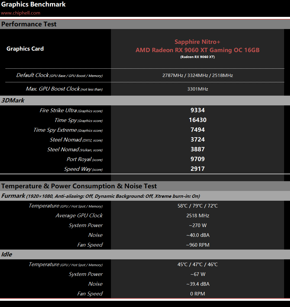The image size is (290, 307).
Task: Select the System Power label under Furmark
Action: pos(86,225)
